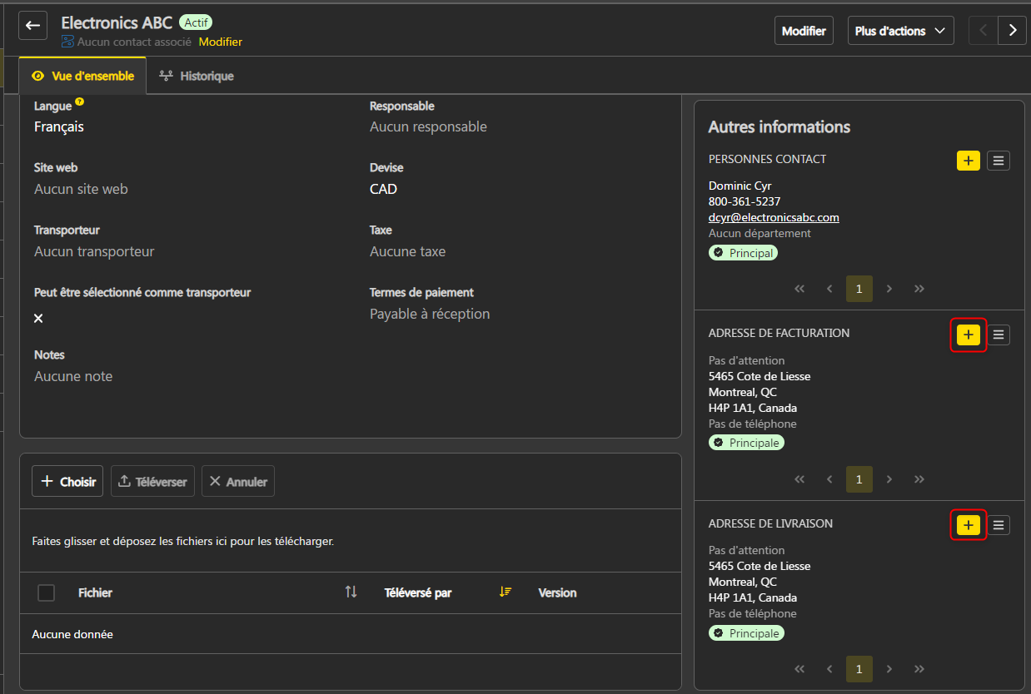
Task: Click the Modifier button in the header
Action: 804,30
